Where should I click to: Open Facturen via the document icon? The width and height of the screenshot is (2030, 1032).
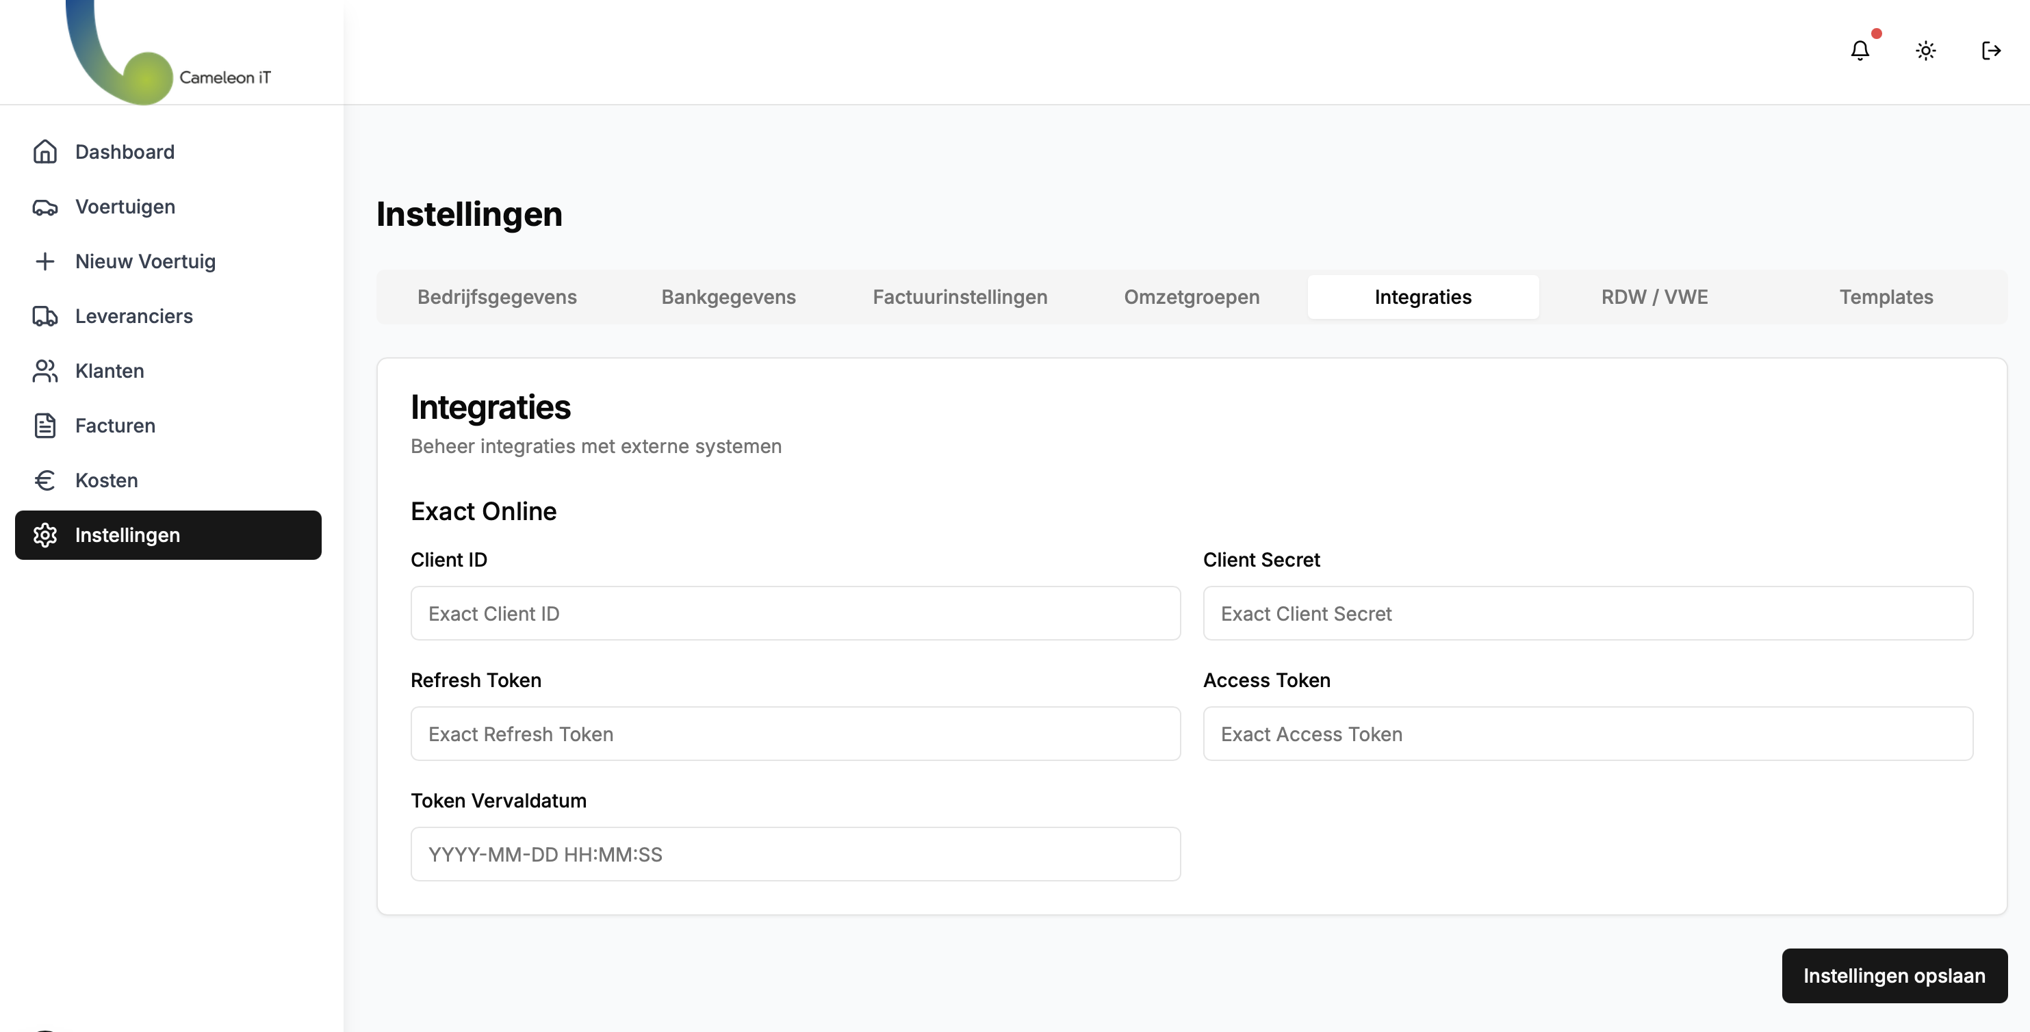click(45, 424)
